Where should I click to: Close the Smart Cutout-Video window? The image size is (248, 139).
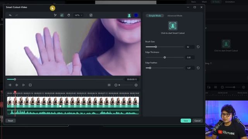201,7
